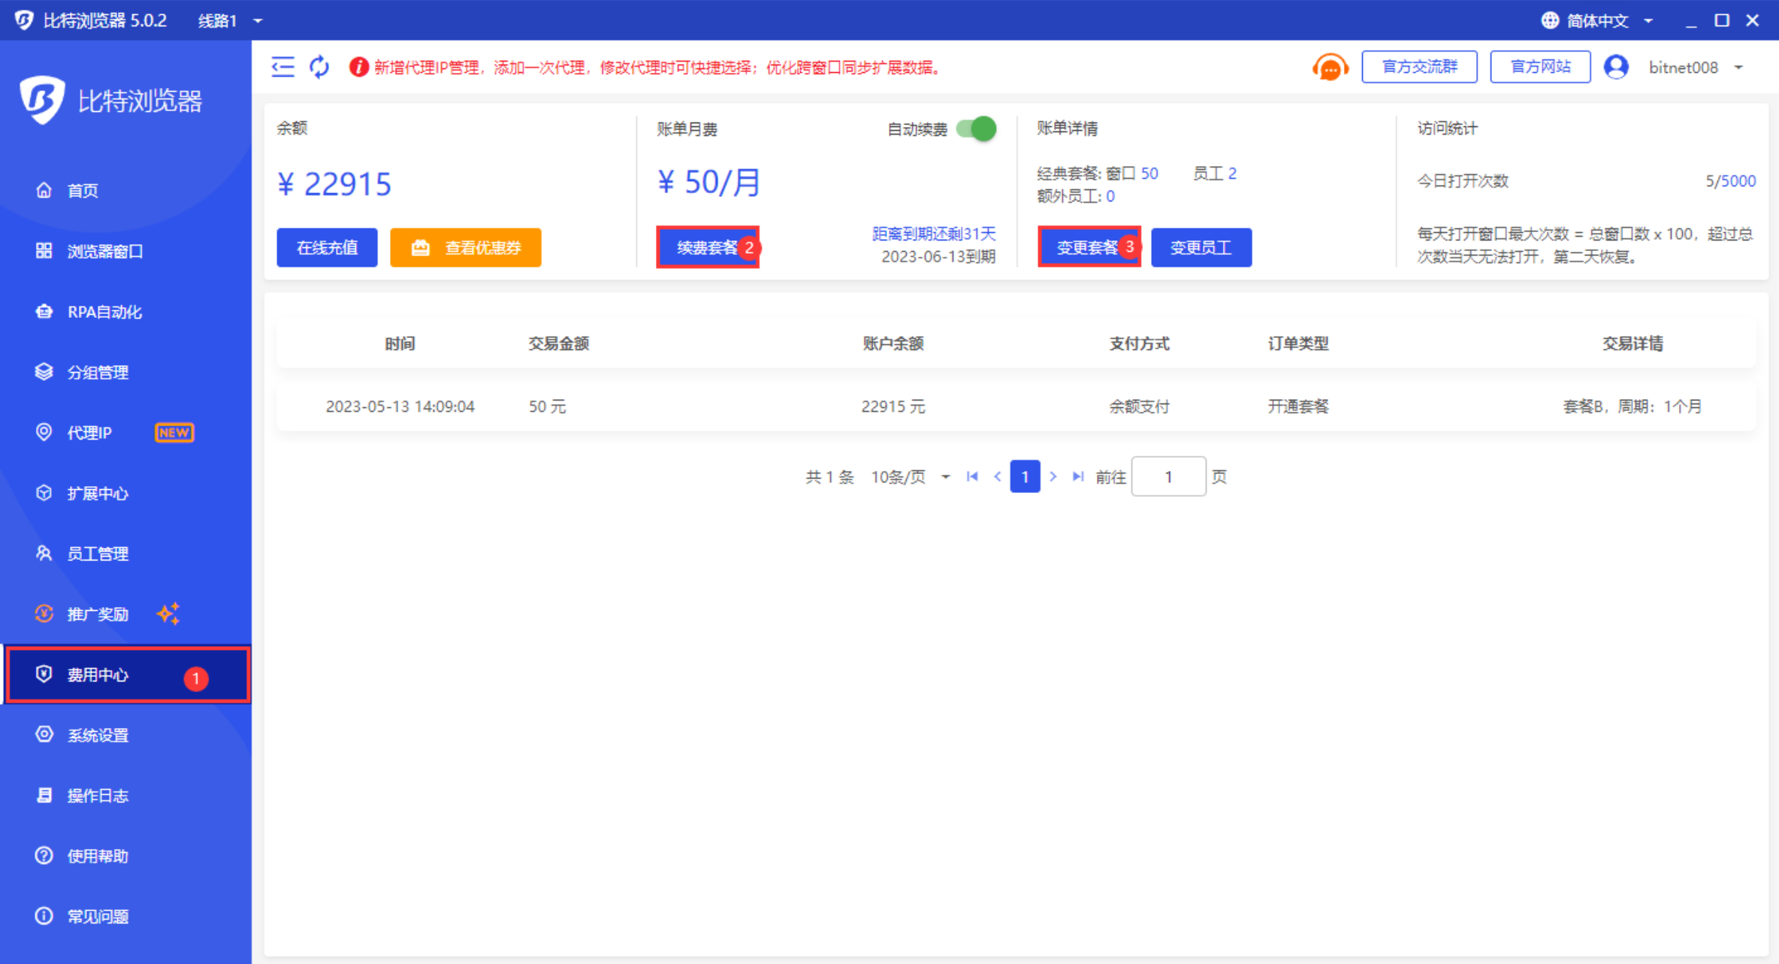Jump to the last page of records
The height and width of the screenshot is (964, 1779).
(x=1078, y=476)
